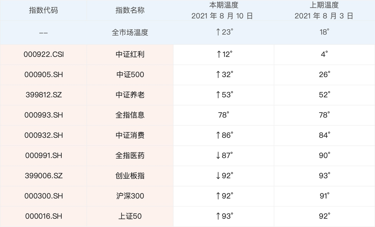Click the up arrow in 沪深300 row
The height and width of the screenshot is (227, 375).
coord(218,196)
